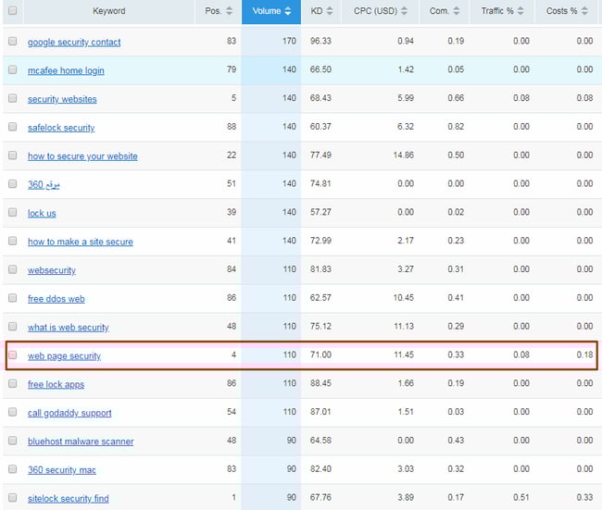Screen dimensions: 602x510
Task: Open how to secure your website link
Action: point(82,156)
